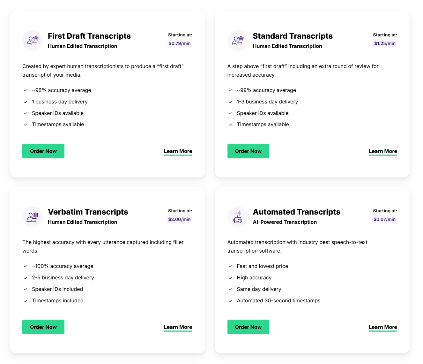Click the checkmark beside 2-5 business day delivery
Image resolution: width=423 pixels, height=364 pixels.
click(26, 278)
